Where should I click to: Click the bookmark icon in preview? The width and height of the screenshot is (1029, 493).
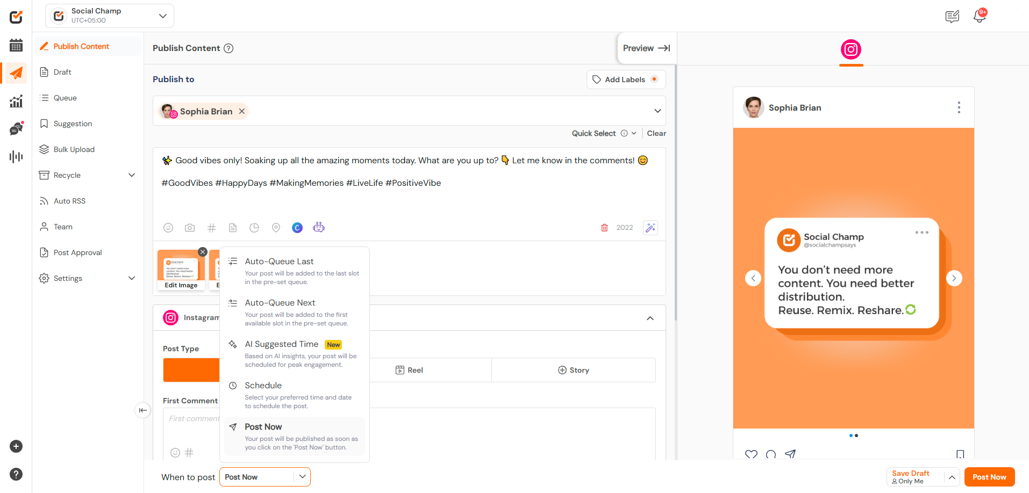(x=960, y=454)
